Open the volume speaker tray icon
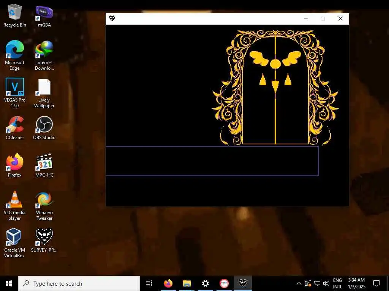Screen dimensions: 389x291 (x=326, y=283)
